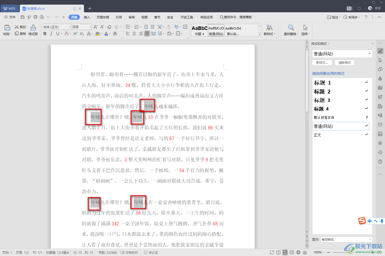
Task: Open the font name dropdown 宋体 (正文)
Action: click(x=70, y=27)
